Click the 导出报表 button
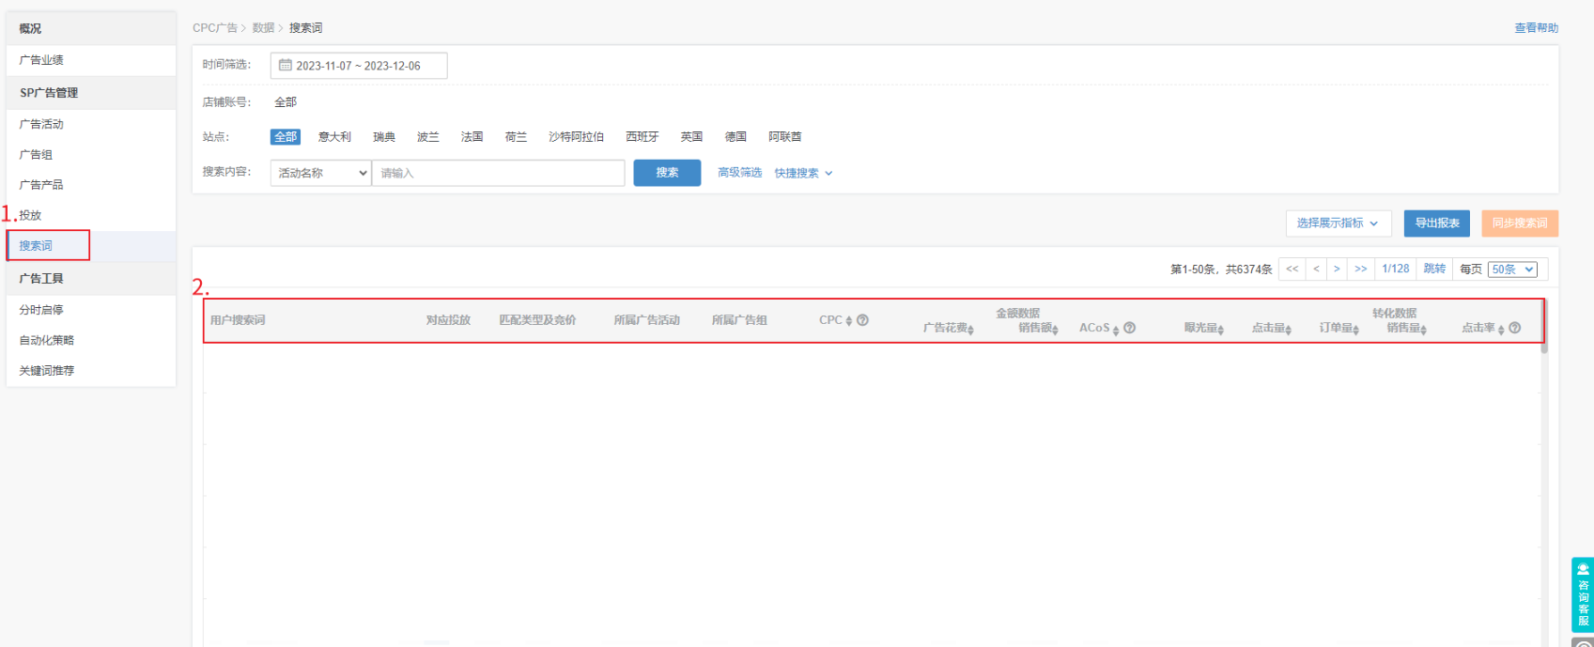 click(1437, 223)
